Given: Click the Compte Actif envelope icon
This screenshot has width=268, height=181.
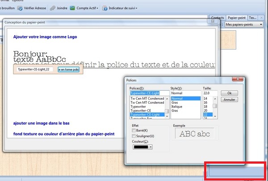Looking at the screenshot, I should [72, 8].
